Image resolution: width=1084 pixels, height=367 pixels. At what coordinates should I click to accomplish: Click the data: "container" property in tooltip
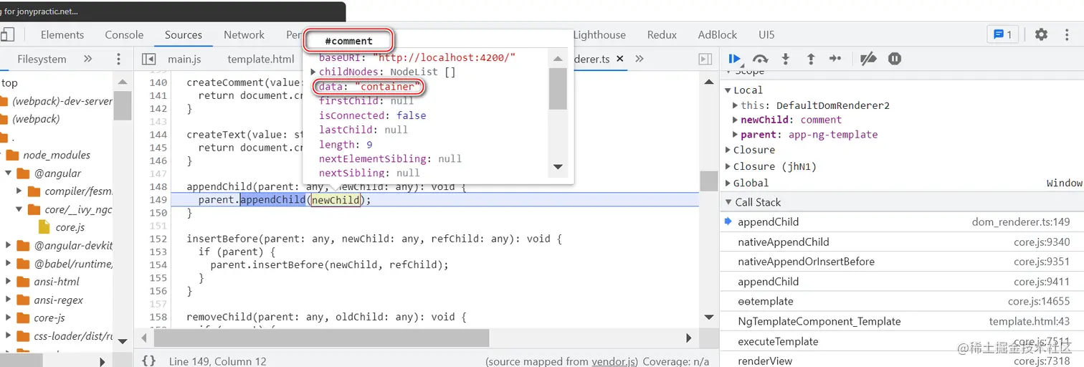click(x=369, y=87)
